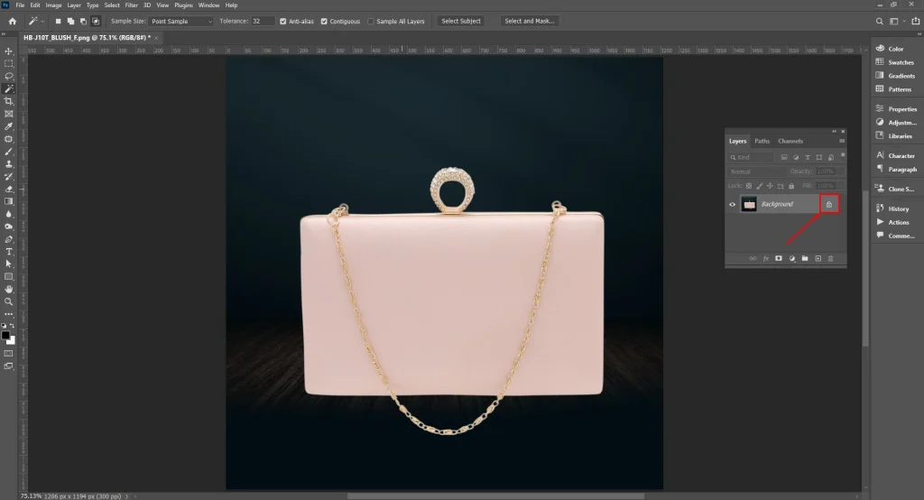Image resolution: width=924 pixels, height=500 pixels.
Task: Open the Image menu
Action: (x=53, y=5)
